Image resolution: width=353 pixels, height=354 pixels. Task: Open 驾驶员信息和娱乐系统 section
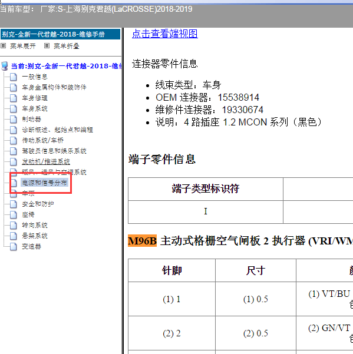pos(54,151)
